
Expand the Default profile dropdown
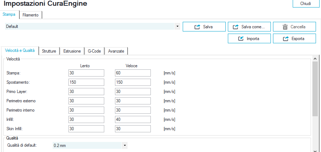[178, 26]
